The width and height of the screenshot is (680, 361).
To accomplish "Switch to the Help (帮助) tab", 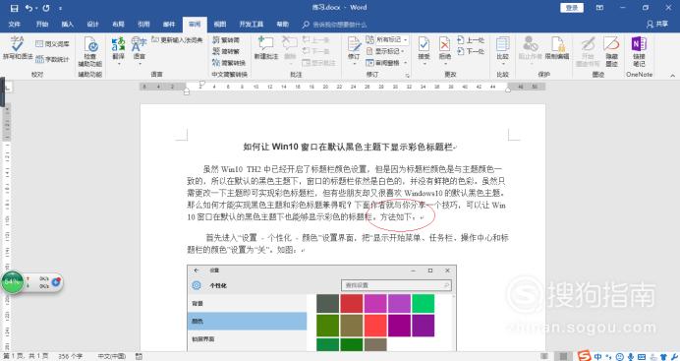I will 283,25.
